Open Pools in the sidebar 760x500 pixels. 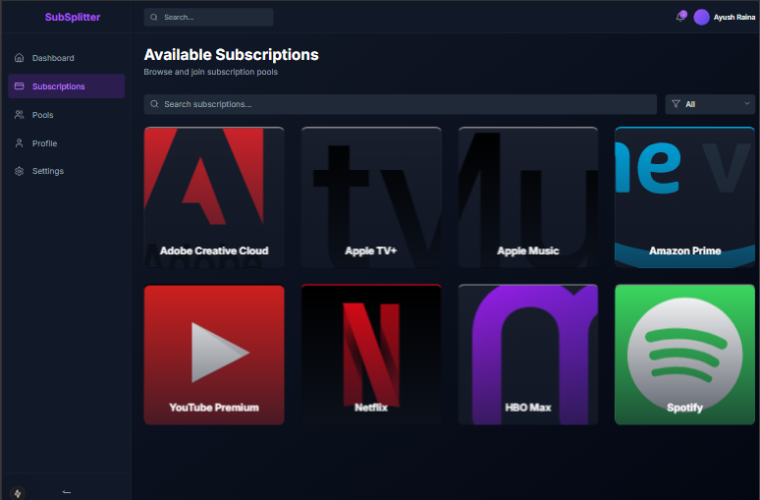tap(67, 115)
